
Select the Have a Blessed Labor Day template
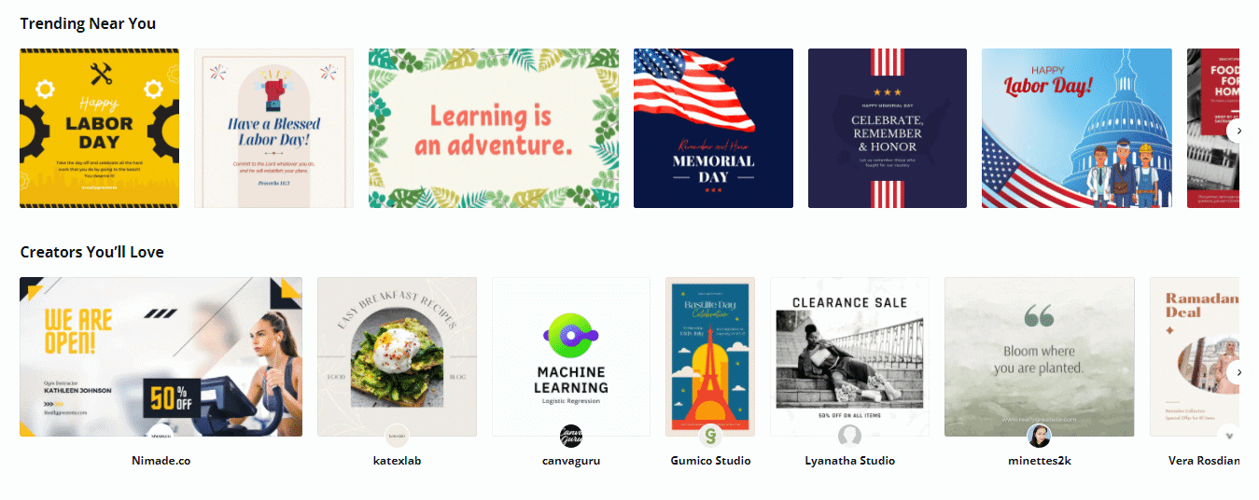coord(274,128)
